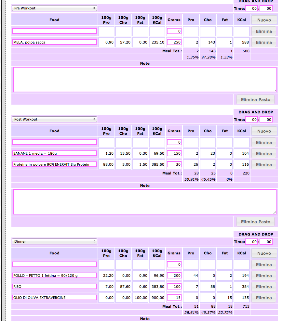283x321 pixels.
Task: Select the 57,20 Cho value of MELA row
Action: pyautogui.click(x=125, y=42)
